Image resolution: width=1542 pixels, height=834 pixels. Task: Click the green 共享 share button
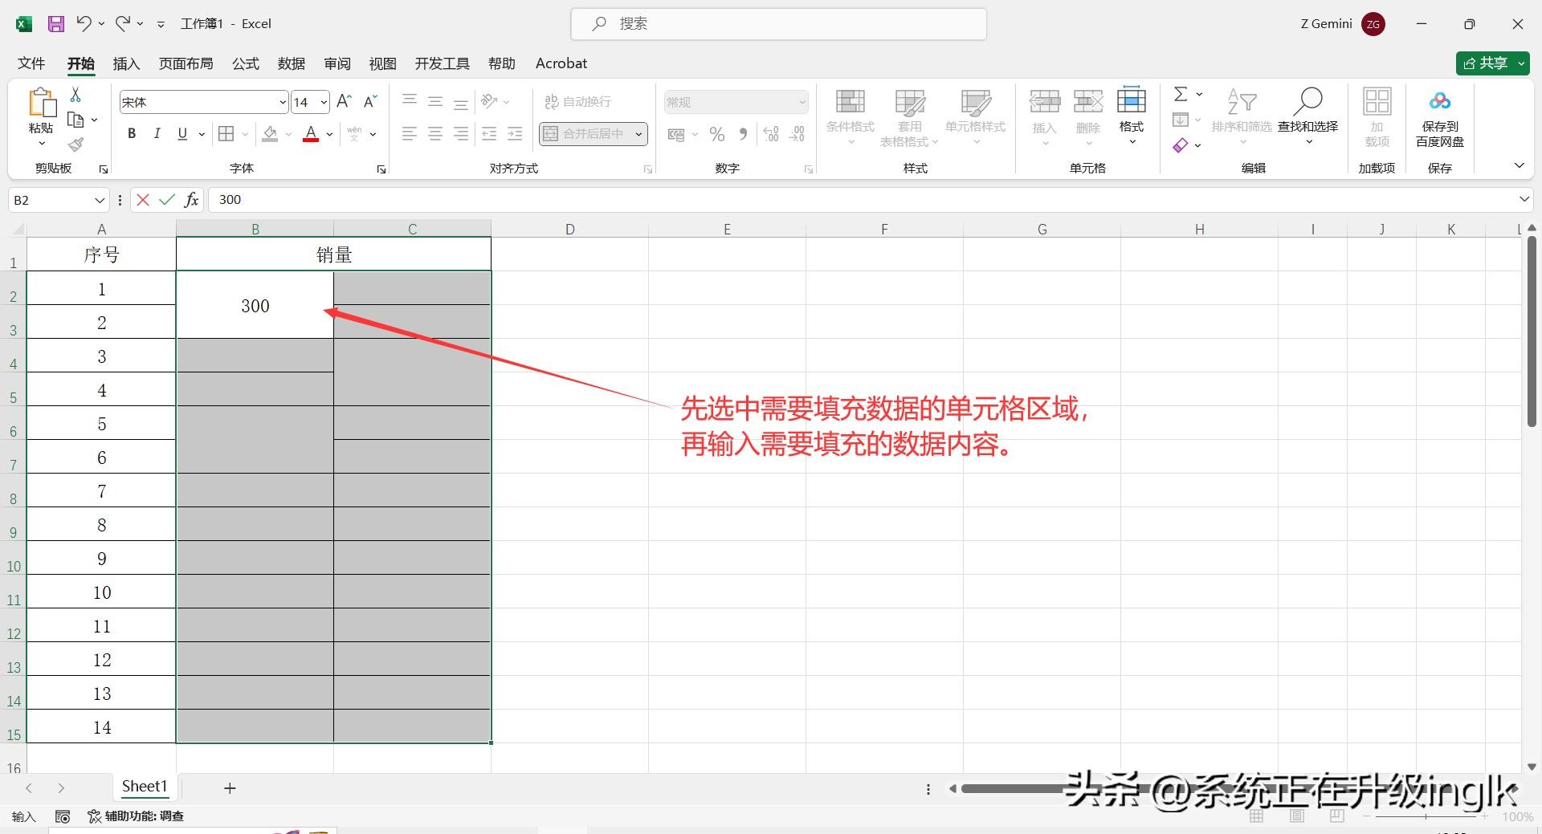tap(1486, 63)
